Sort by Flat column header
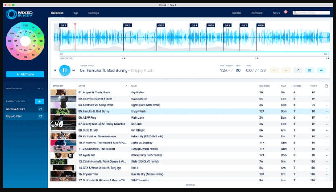Image resolution: width=336 pixels, height=192 pixels. pos(283,86)
